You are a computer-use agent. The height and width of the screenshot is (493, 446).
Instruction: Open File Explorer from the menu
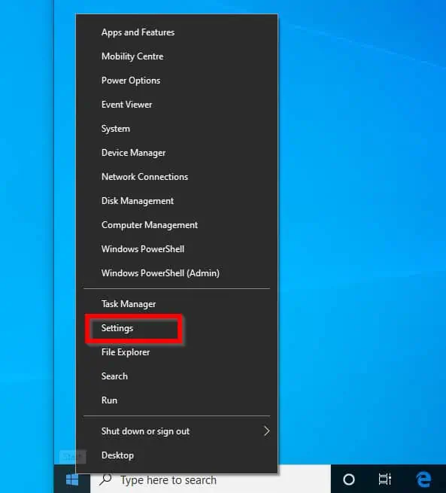(177, 352)
